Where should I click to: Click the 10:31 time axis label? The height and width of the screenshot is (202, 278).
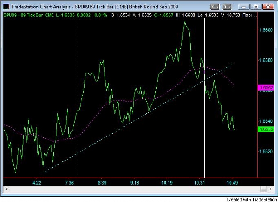(199, 183)
